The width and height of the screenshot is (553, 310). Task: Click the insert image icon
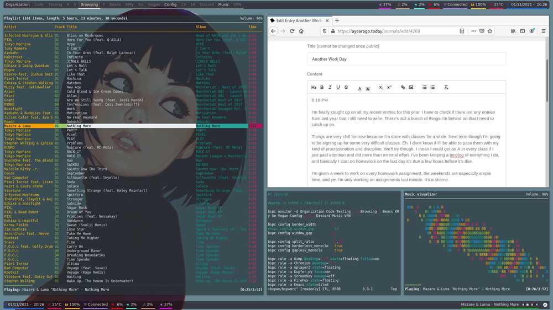(411, 87)
